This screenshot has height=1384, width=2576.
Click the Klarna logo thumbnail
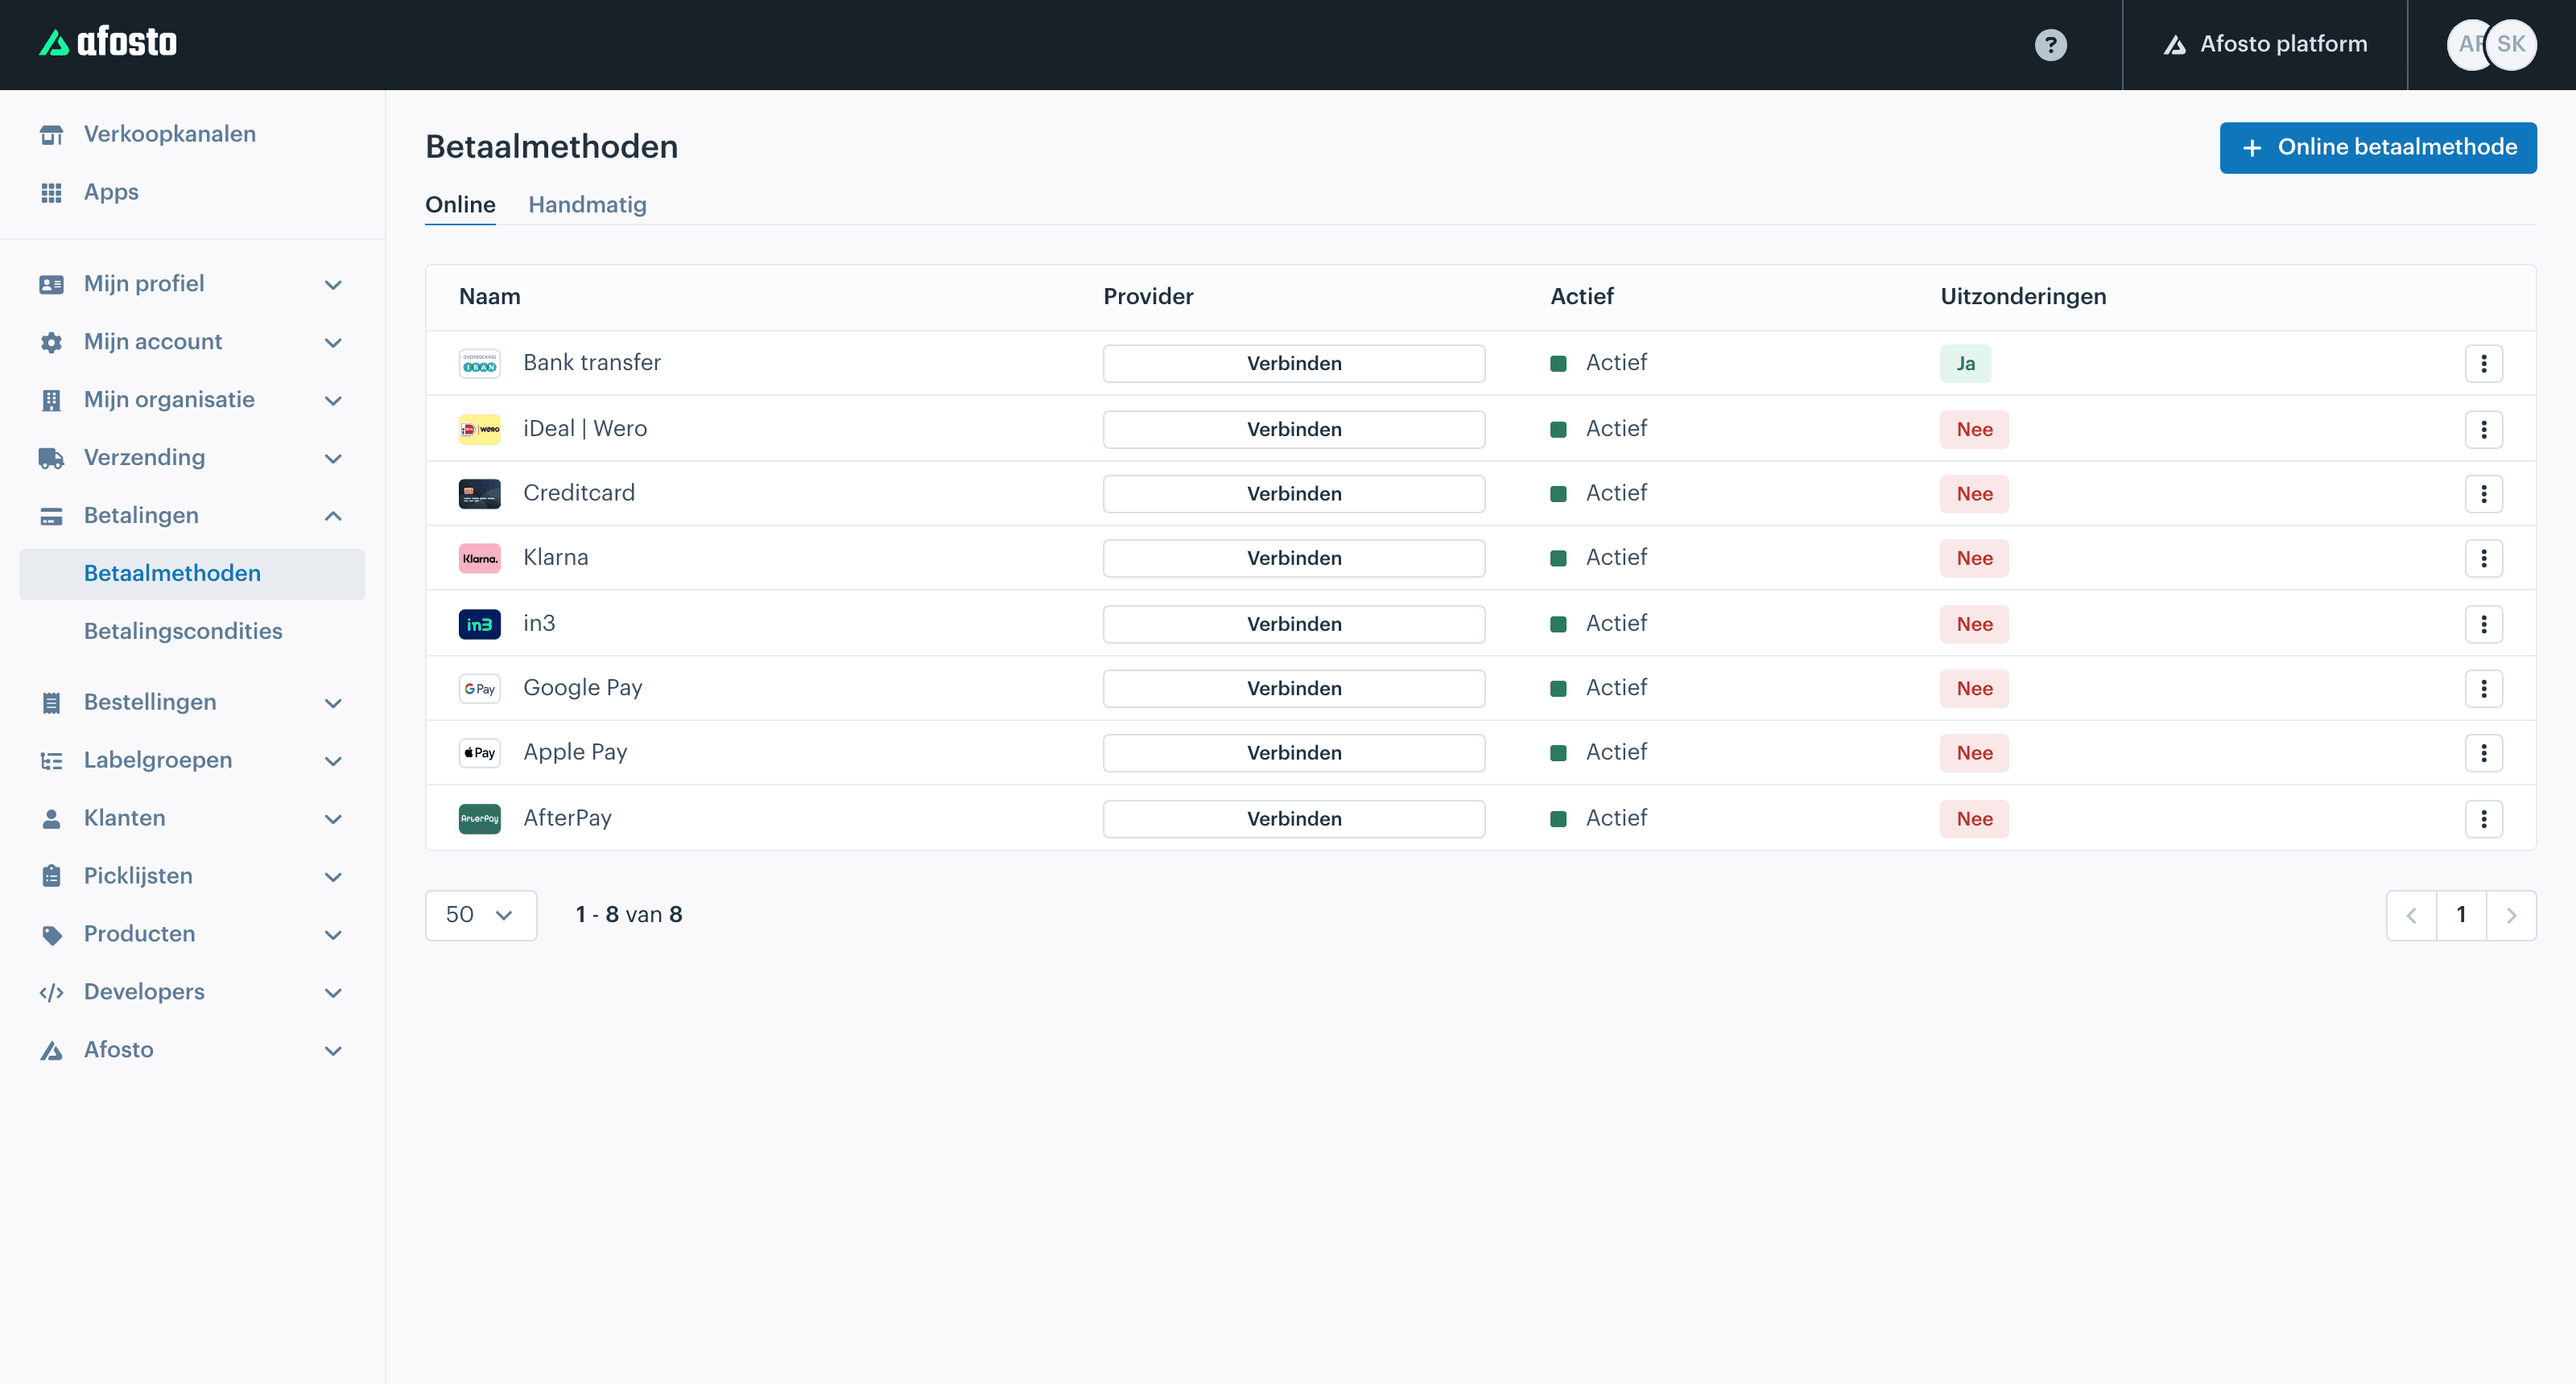[479, 558]
